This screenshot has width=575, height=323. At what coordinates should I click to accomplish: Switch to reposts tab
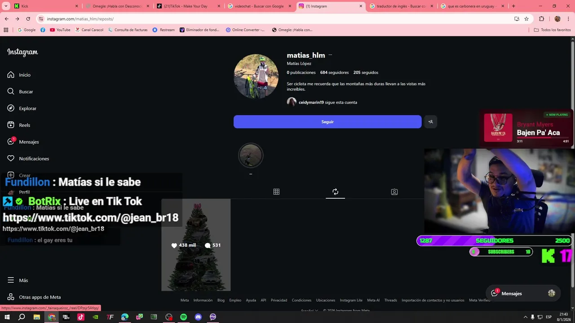[335, 192]
